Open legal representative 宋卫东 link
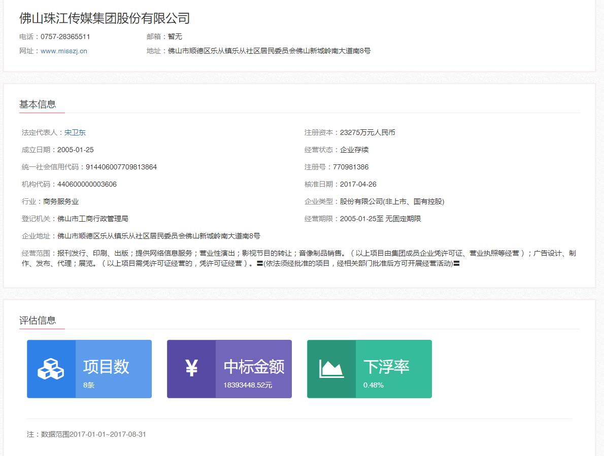Image resolution: width=604 pixels, height=456 pixels. (75, 132)
